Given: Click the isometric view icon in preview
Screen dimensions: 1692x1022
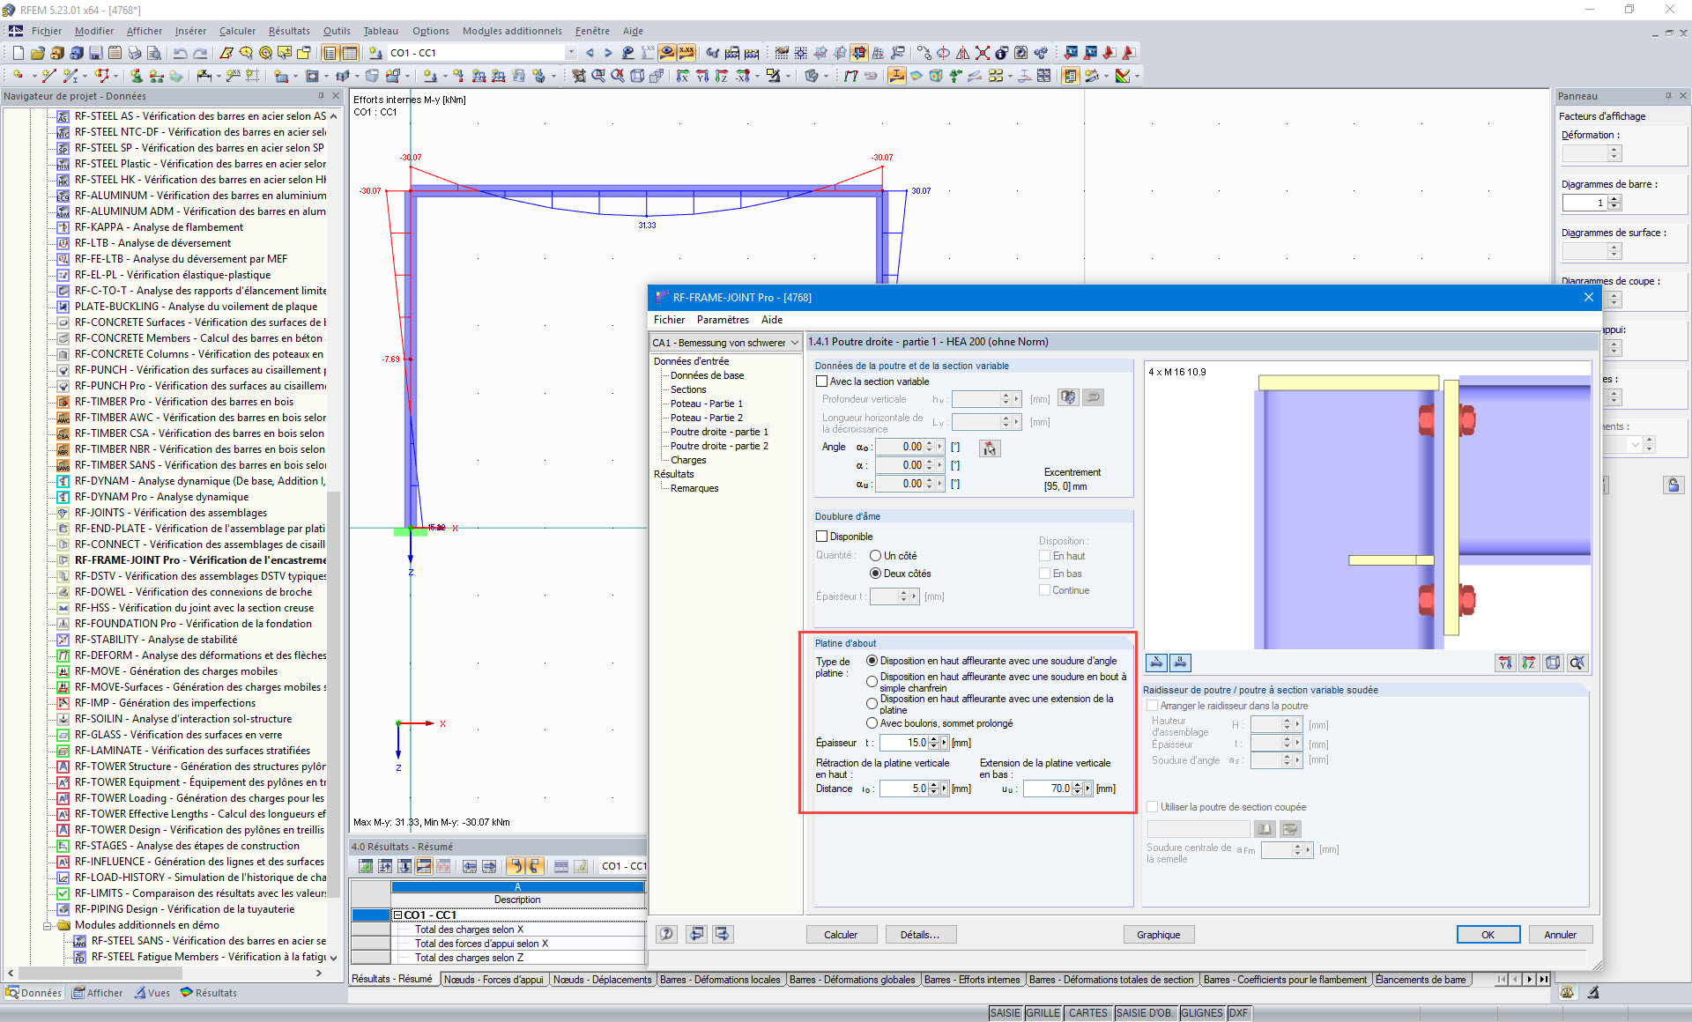Looking at the screenshot, I should click(1553, 663).
